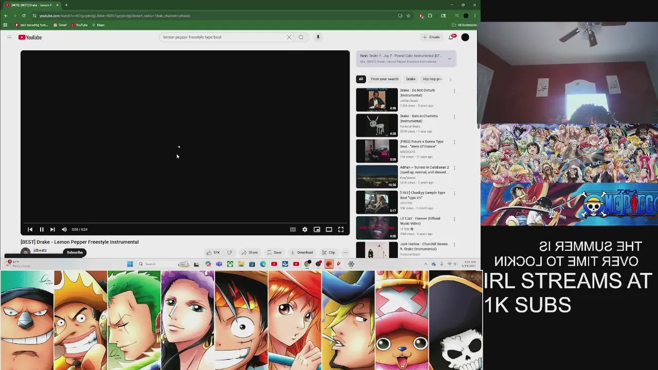658x370 pixels.
Task: Enter full screen mode
Action: coord(341,230)
